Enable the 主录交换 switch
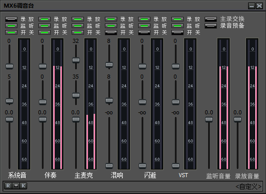The height and width of the screenshot is (194, 266). point(211,19)
